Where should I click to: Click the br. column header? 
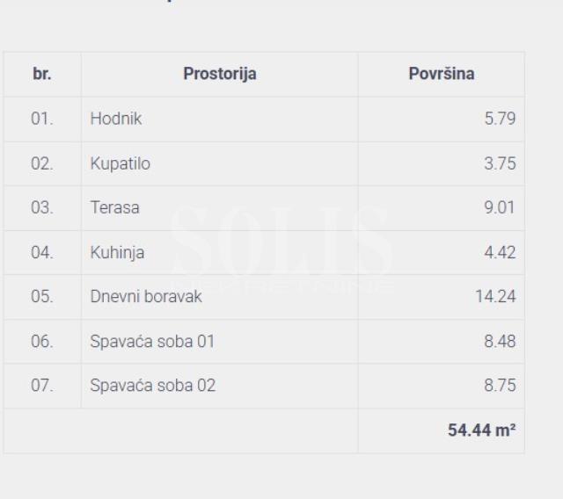point(42,74)
